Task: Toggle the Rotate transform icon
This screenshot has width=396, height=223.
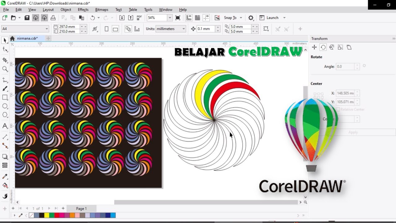Action: pos(323,47)
